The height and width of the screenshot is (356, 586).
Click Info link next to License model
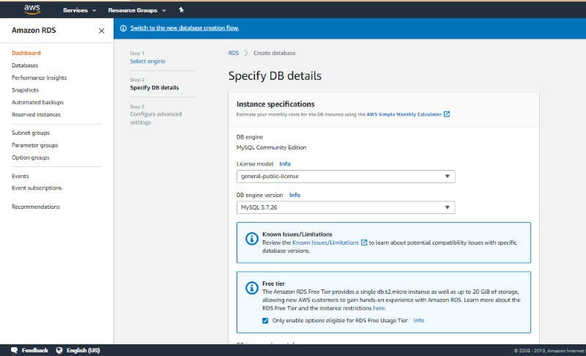click(x=285, y=163)
